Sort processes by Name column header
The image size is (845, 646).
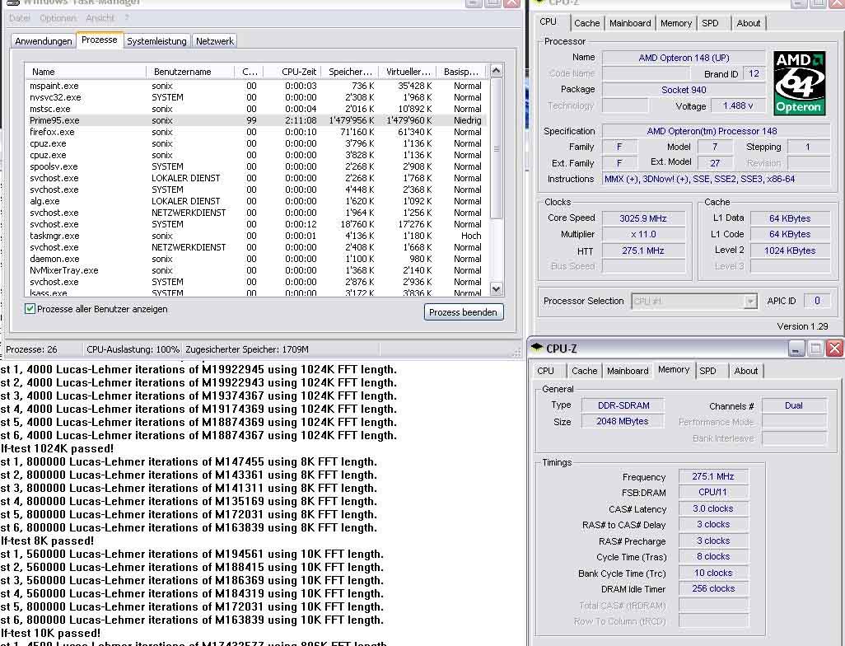click(85, 72)
